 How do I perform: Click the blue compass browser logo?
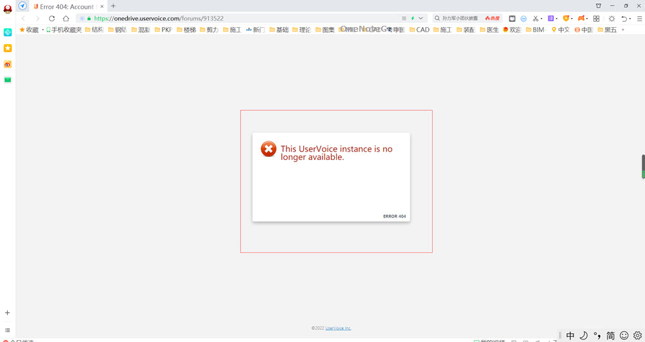pyautogui.click(x=23, y=6)
